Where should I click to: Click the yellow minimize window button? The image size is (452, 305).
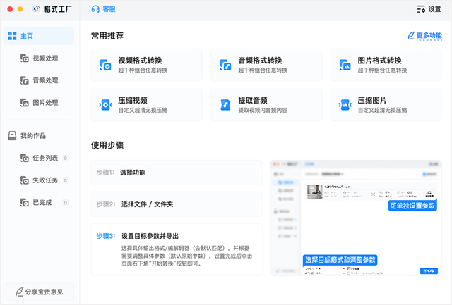(20, 9)
